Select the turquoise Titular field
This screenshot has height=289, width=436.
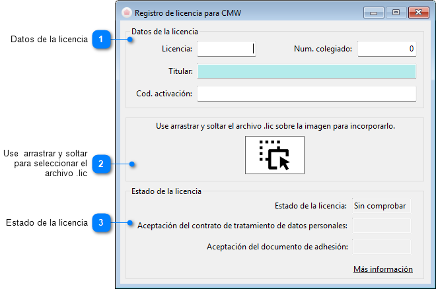tap(307, 71)
